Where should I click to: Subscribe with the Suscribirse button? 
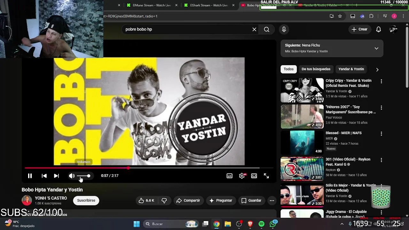[86, 201]
